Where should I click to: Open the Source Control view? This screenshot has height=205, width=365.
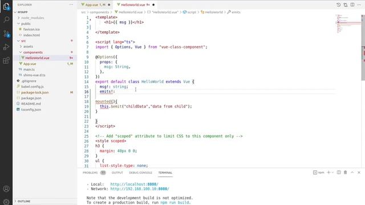point(6,34)
